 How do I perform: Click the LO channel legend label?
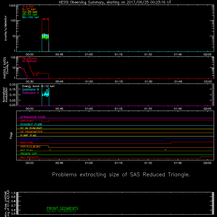point(30,58)
